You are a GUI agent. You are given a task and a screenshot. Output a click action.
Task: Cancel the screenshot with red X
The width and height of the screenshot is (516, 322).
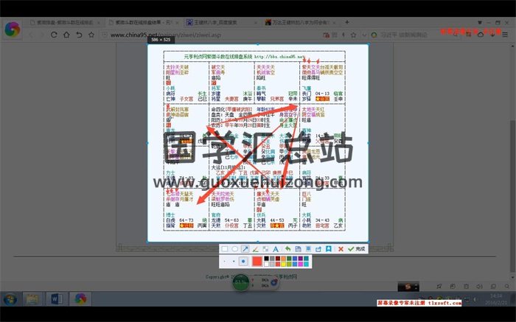point(340,249)
